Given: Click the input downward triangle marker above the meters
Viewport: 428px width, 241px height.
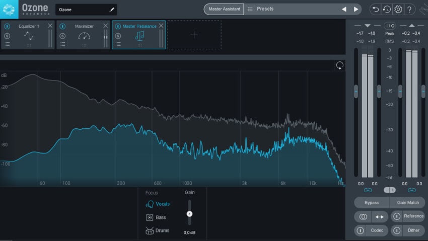Looking at the screenshot, I should coord(368,26).
